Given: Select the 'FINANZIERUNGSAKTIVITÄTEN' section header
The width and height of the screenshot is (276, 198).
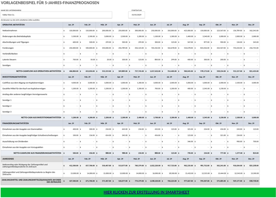Looking at the screenshot, I should coord(15,123).
